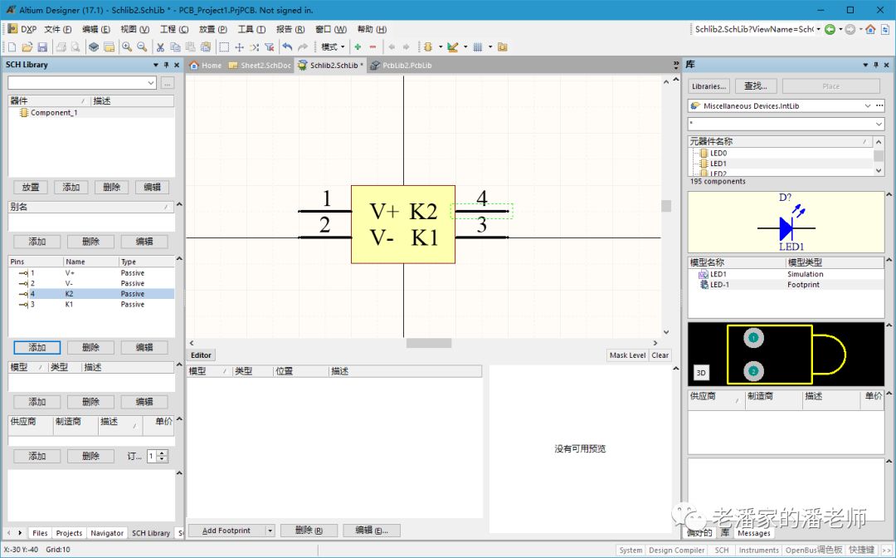The height and width of the screenshot is (558, 896).
Task: Open the existing document folder icon
Action: (27, 47)
